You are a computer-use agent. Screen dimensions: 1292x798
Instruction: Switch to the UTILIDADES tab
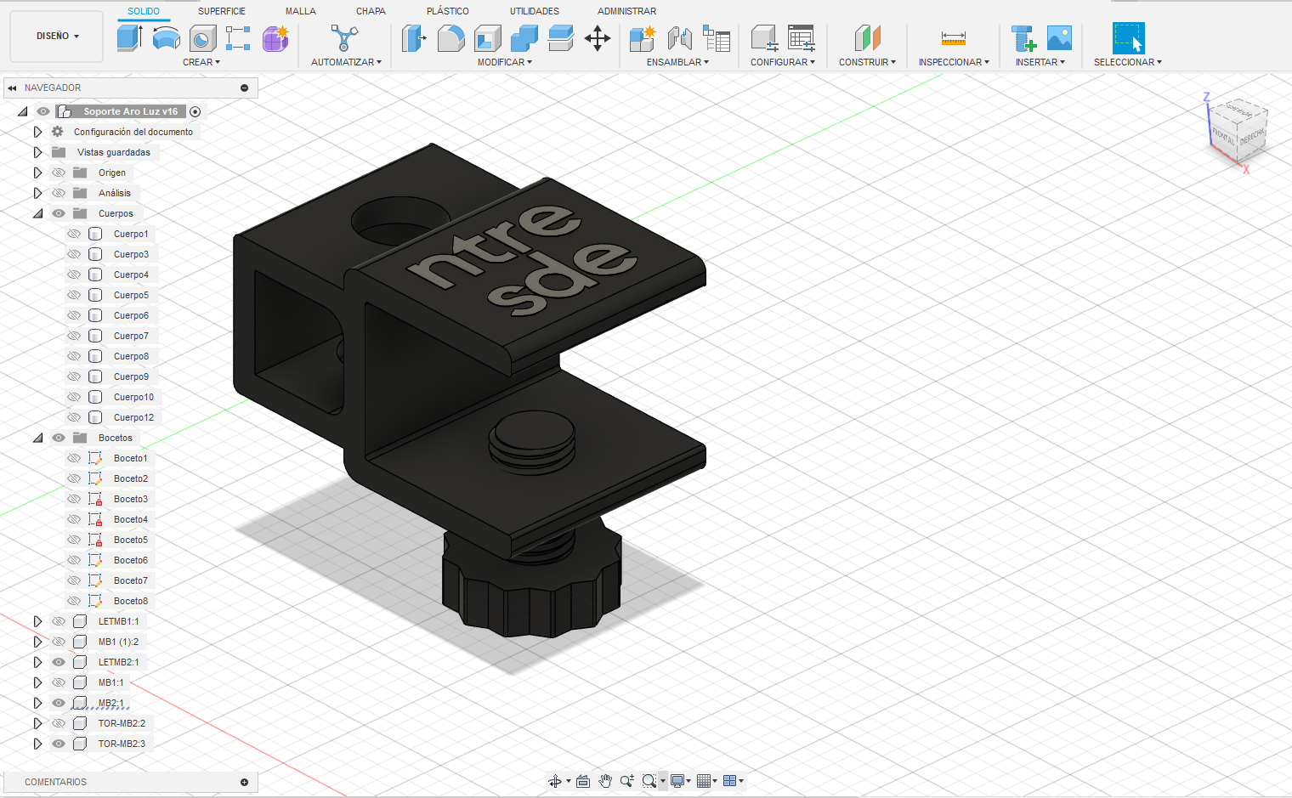pyautogui.click(x=535, y=11)
